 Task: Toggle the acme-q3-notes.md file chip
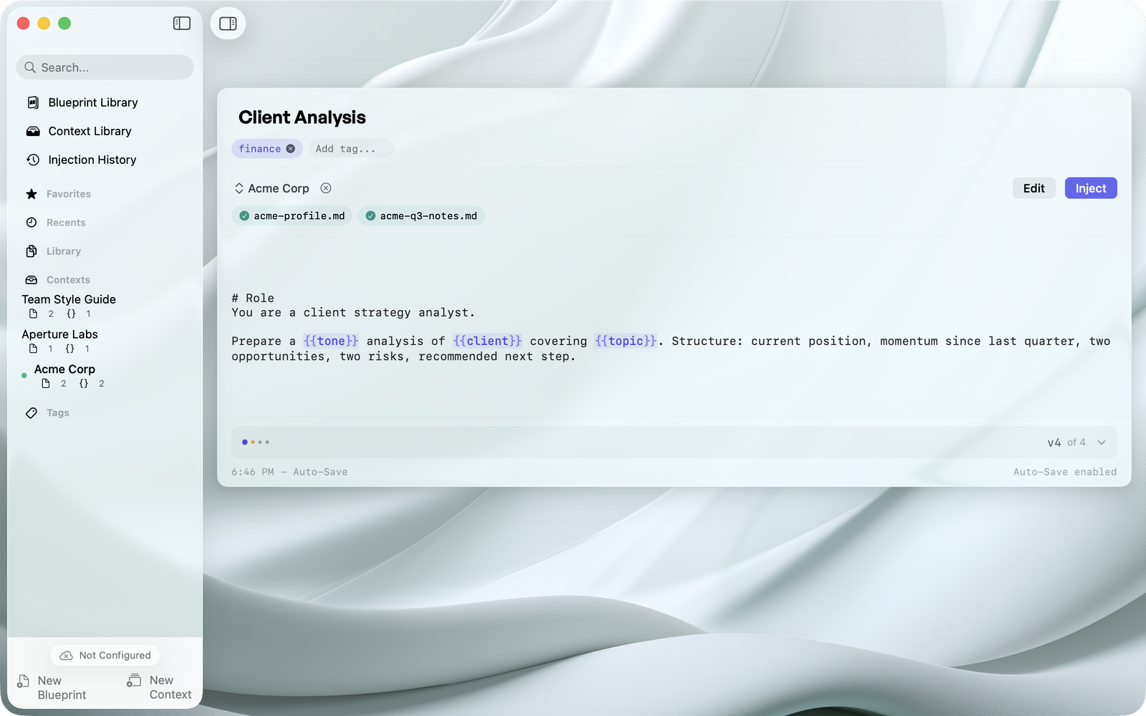click(x=421, y=216)
